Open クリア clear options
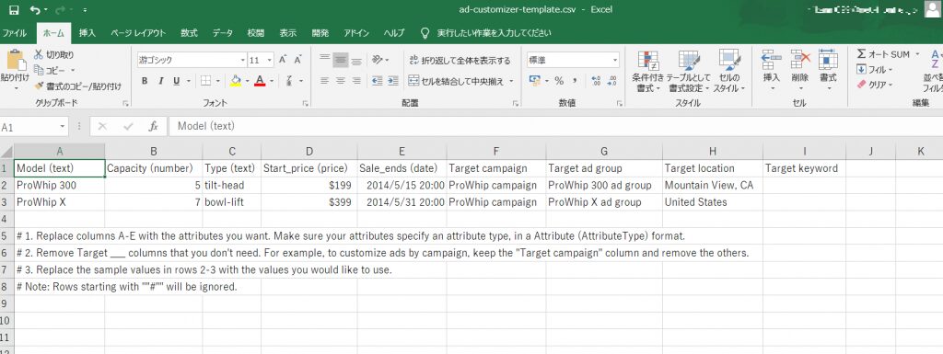943x354 pixels. click(875, 86)
